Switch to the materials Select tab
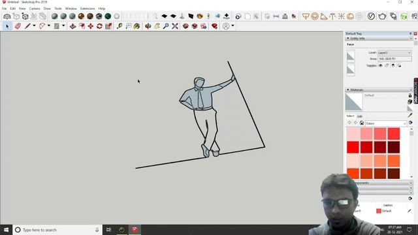This screenshot has height=235, width=418. click(x=350, y=116)
